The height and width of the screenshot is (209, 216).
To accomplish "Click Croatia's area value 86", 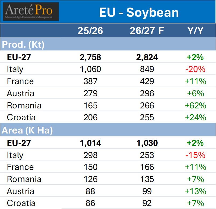I will pyautogui.click(x=90, y=203).
